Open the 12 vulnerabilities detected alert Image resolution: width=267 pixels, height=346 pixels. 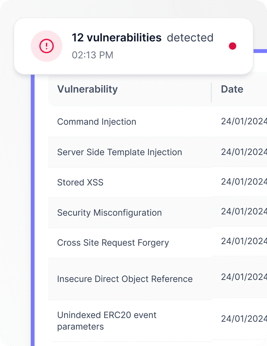pos(143,38)
